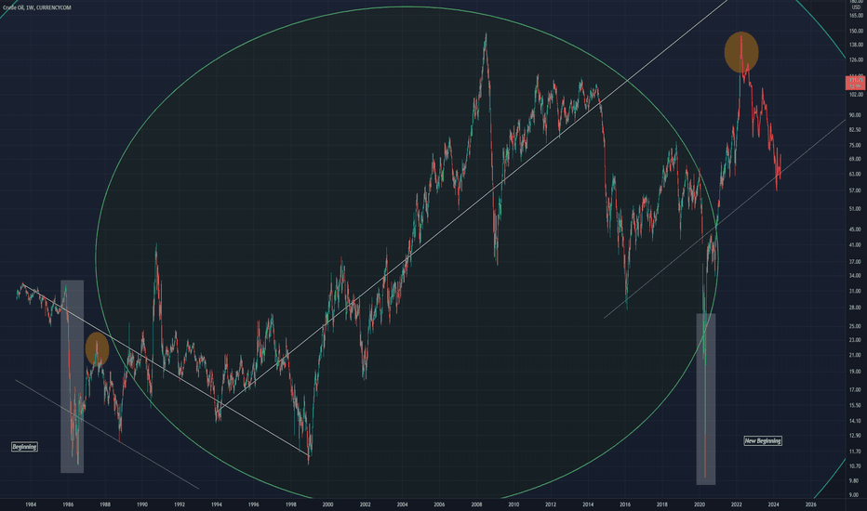Click the 2008 label on the time axis
Viewport: 867px width, 511px height.
tap(476, 504)
